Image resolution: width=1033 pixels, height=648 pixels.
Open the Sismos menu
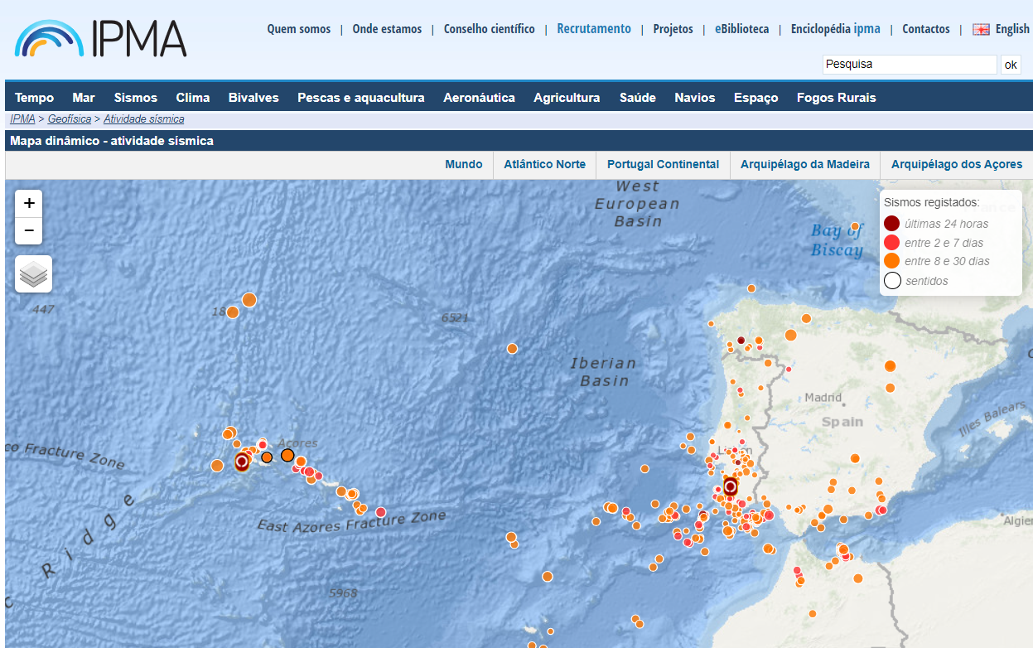(x=136, y=98)
